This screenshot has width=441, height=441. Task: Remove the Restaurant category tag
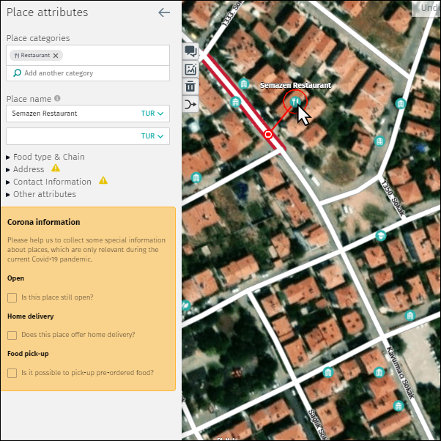click(x=56, y=56)
